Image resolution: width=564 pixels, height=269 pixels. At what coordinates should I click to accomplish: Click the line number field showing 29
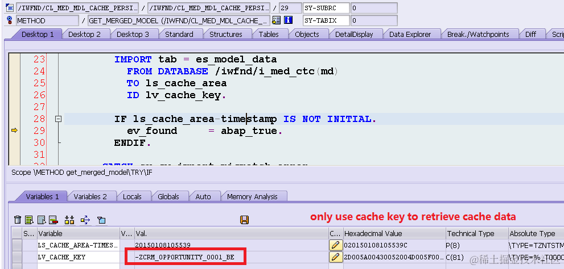point(290,7)
